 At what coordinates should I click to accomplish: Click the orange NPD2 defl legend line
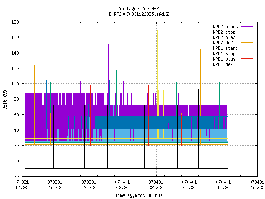[x=246, y=43]
